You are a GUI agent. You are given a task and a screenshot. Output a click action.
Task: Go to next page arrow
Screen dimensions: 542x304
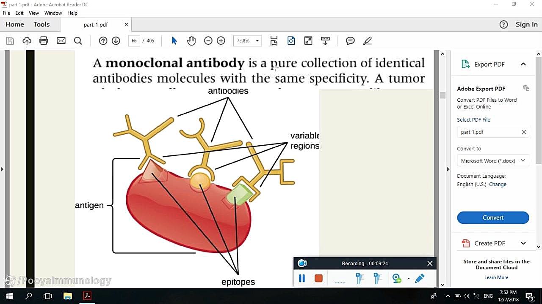point(116,41)
